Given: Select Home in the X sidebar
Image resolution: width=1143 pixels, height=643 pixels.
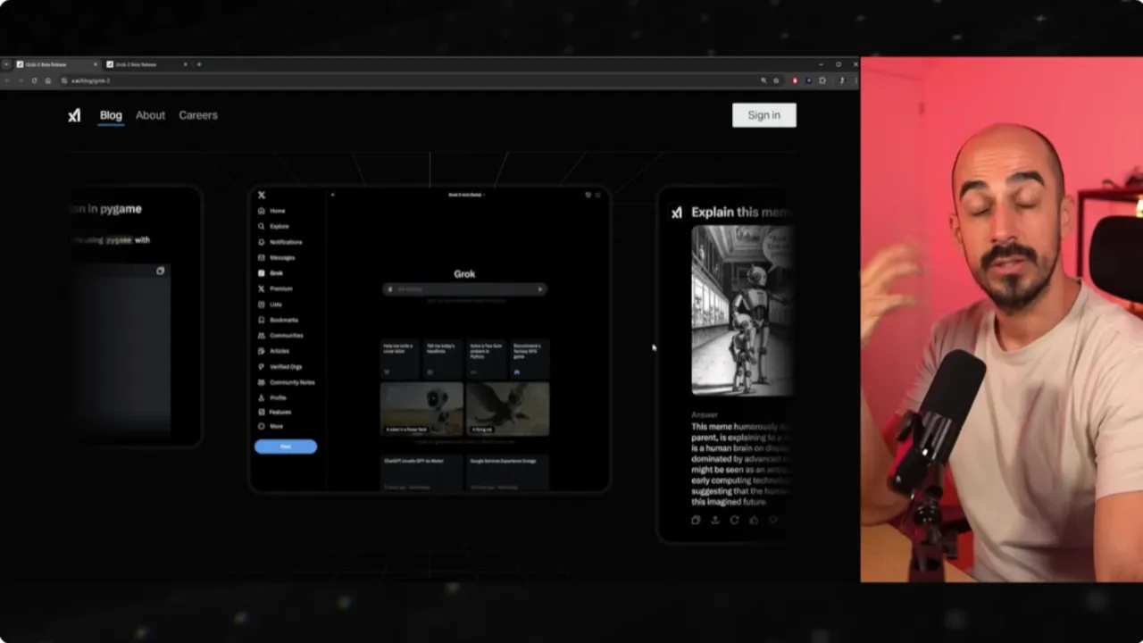Looking at the screenshot, I should click(271, 211).
